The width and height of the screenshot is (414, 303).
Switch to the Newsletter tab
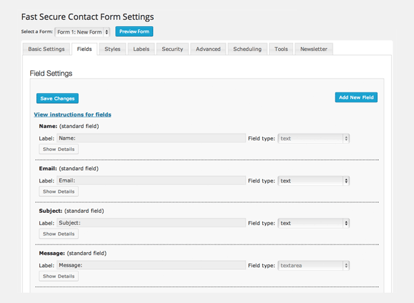[314, 49]
